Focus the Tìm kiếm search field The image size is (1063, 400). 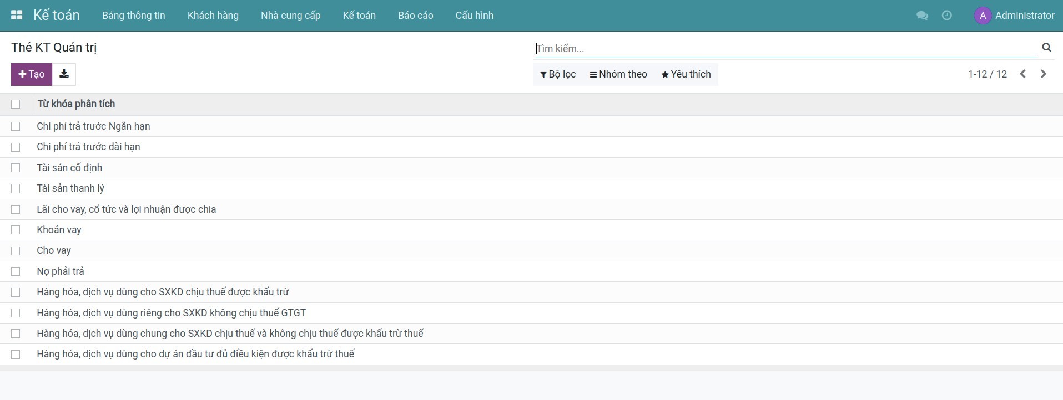[x=785, y=49]
